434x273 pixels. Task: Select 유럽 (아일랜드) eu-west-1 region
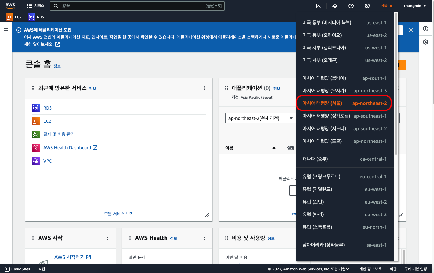coord(345,189)
